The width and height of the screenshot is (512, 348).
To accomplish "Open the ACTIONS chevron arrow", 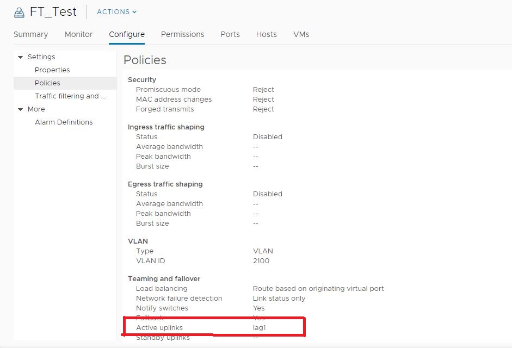I will coord(132,11).
